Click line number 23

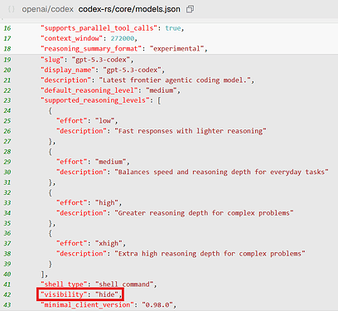pyautogui.click(x=7, y=100)
